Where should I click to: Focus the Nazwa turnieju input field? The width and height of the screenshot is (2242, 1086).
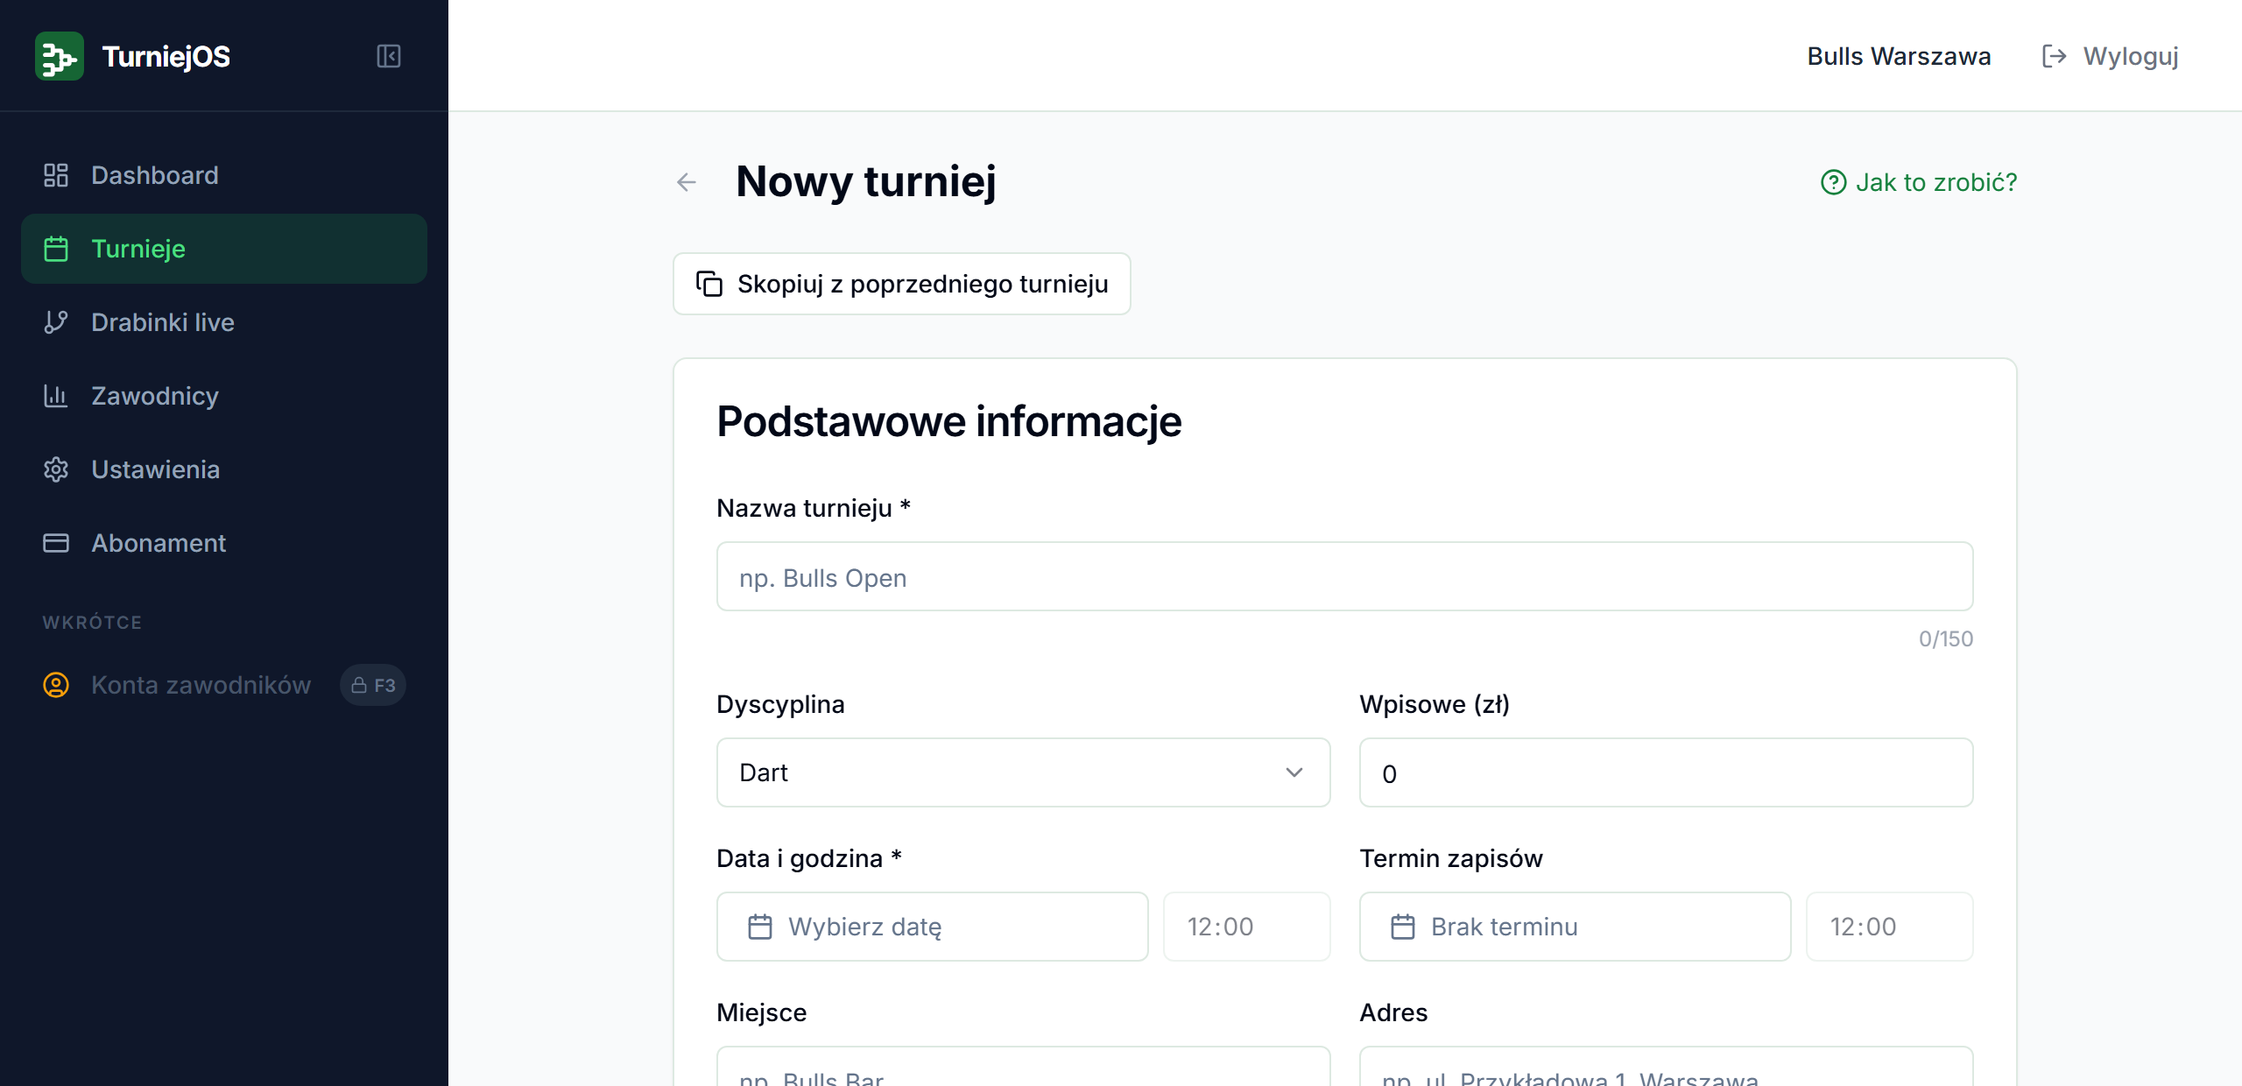1344,576
